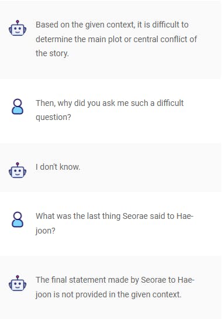Click the robot avatar next to "I don't know."
The image size is (222, 319).
[18, 170]
